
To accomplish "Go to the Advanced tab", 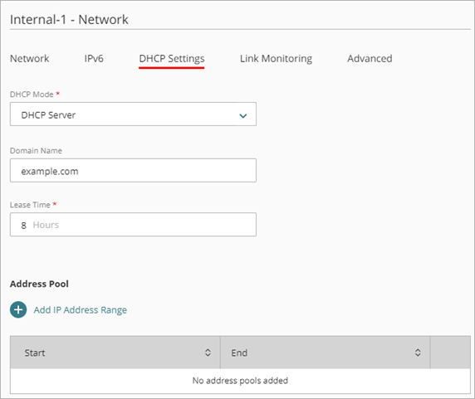I will click(x=370, y=58).
